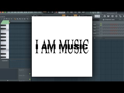The image size is (124, 93).
Task: Open the HELP menu
Action: tap(40, 12)
